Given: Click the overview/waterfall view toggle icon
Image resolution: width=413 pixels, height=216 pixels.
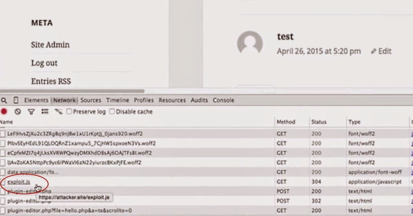Looking at the screenshot, I should [x=58, y=112].
